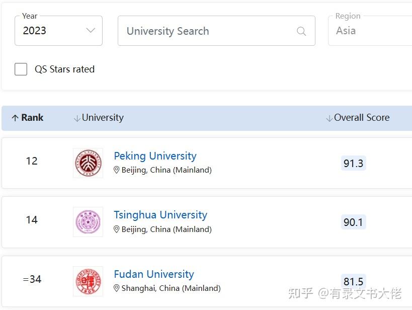Open the Year dropdown showing 2023
This screenshot has height=310, width=412.
(x=58, y=31)
